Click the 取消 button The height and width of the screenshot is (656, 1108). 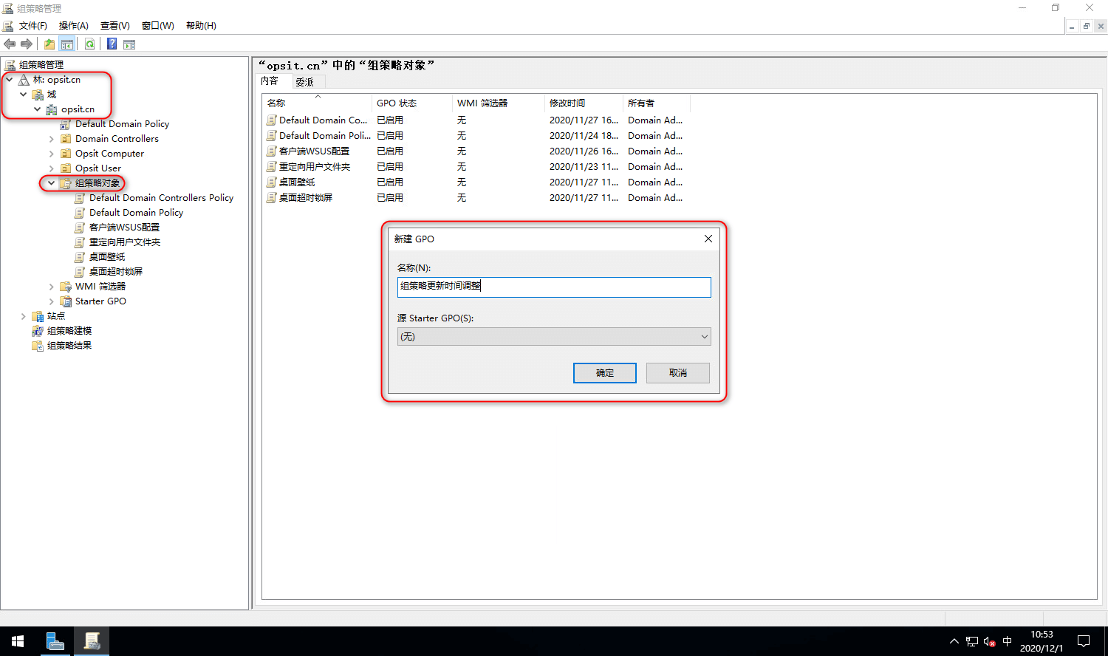(x=678, y=373)
